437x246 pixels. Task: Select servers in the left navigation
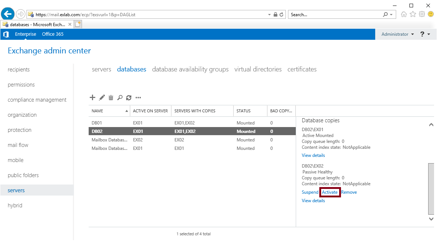37,190
